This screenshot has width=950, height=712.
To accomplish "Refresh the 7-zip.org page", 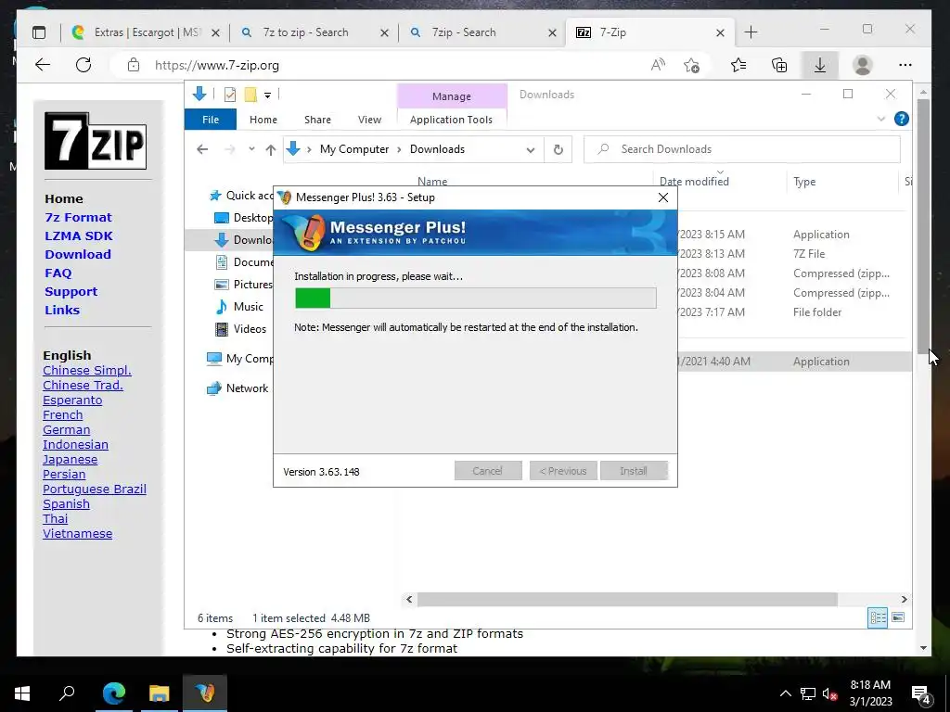I will (83, 66).
